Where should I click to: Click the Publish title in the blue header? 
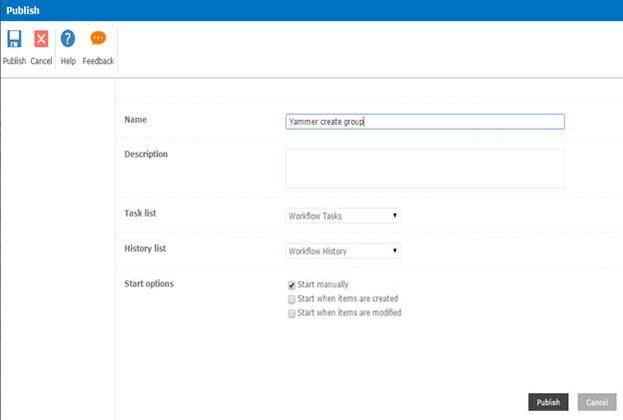[x=23, y=10]
